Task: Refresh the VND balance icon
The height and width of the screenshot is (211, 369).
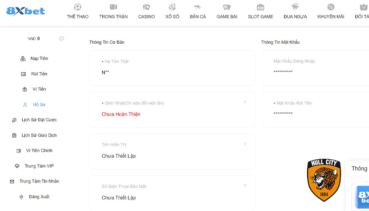Action: [x=62, y=39]
